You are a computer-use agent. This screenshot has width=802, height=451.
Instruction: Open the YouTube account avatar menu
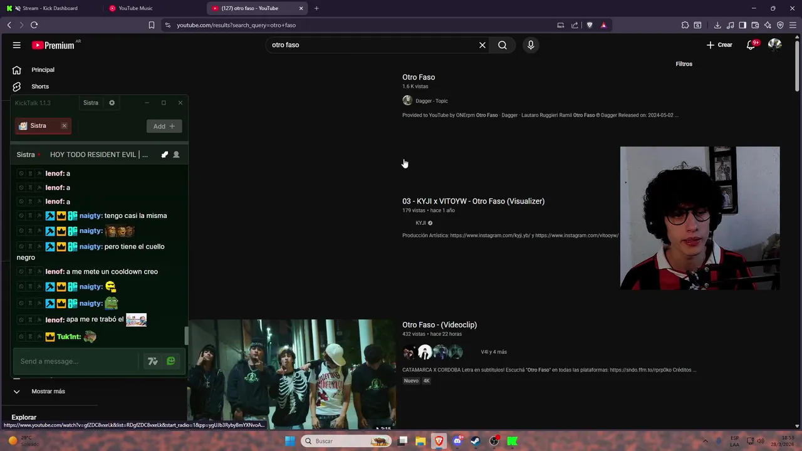pos(775,45)
